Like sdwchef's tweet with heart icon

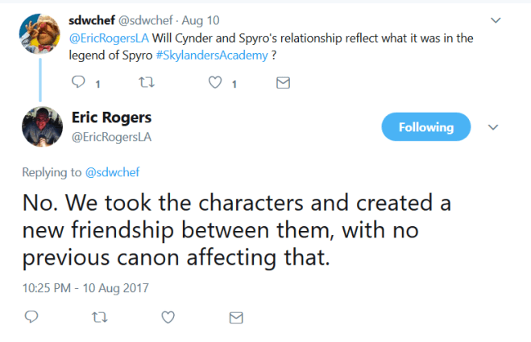coord(214,83)
